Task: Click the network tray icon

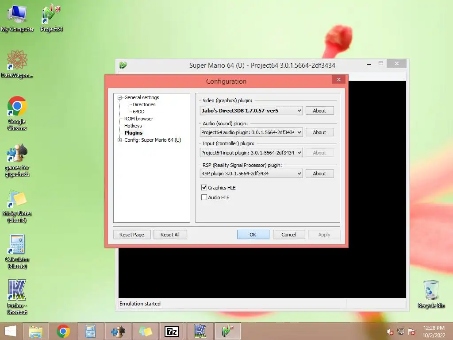Action: (x=401, y=332)
